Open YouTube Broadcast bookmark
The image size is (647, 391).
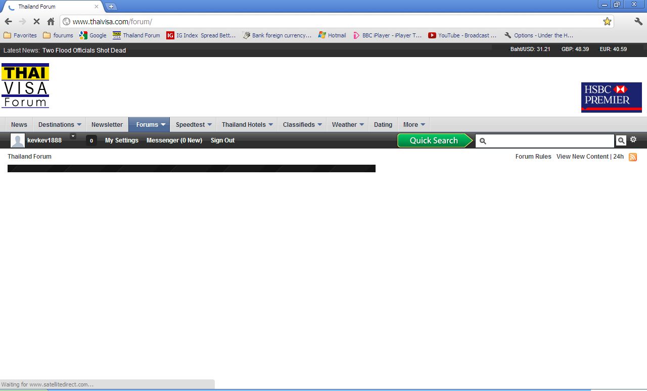463,35
